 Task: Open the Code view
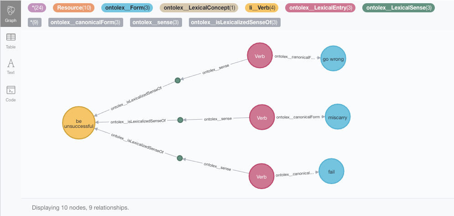(10, 93)
